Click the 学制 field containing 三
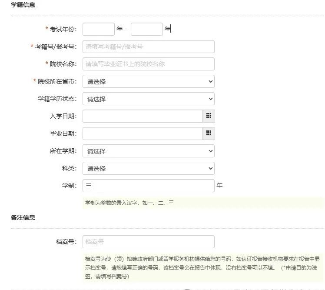Image resolution: width=325 pixels, height=290 pixels. point(149,186)
